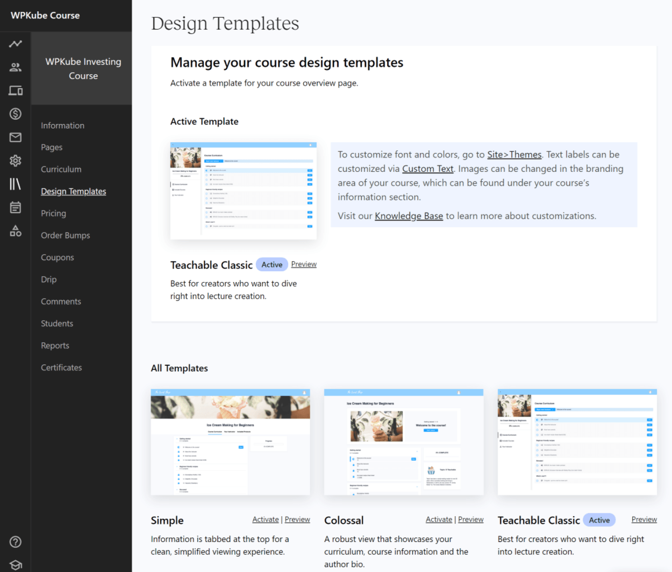
Task: Open the Sales dollar icon
Action: point(16,114)
